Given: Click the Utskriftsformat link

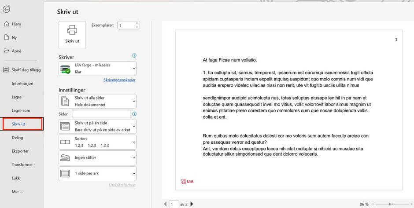Looking at the screenshot, I should (x=122, y=185).
